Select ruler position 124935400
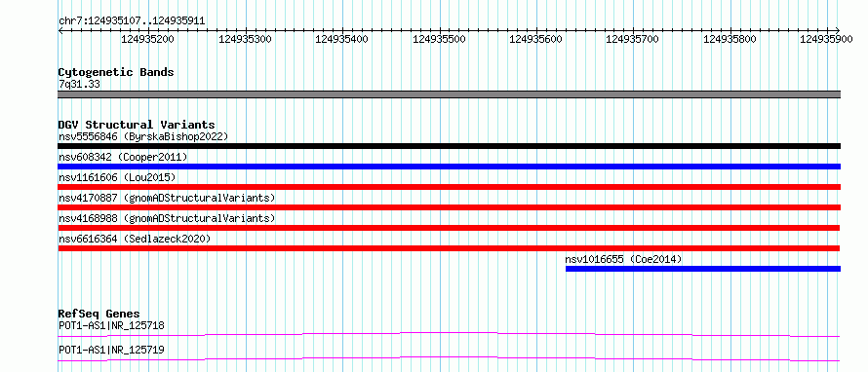The image size is (868, 372). 341,39
